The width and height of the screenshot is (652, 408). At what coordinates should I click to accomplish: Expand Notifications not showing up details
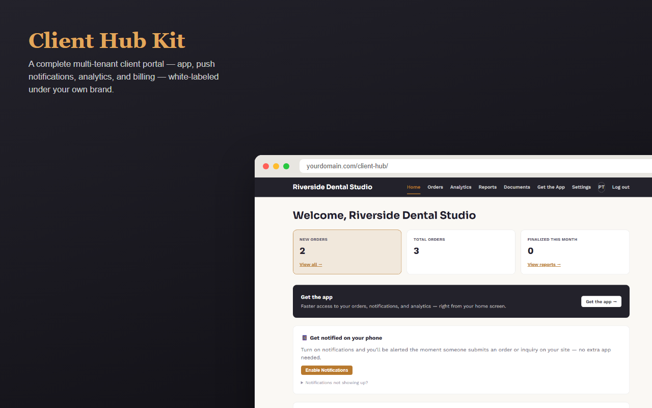(x=334, y=382)
